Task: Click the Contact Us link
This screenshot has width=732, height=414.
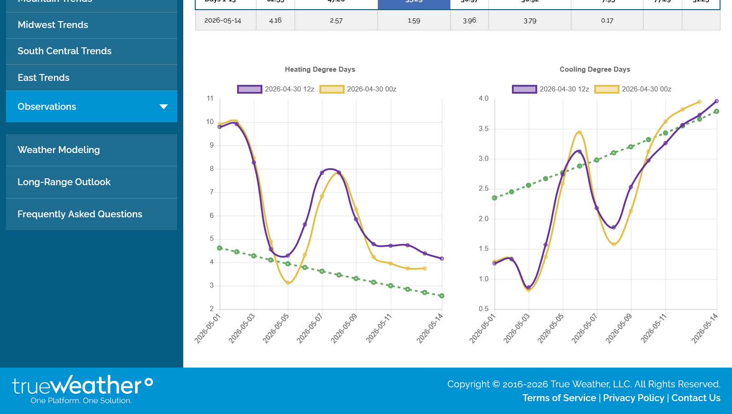Action: point(696,398)
